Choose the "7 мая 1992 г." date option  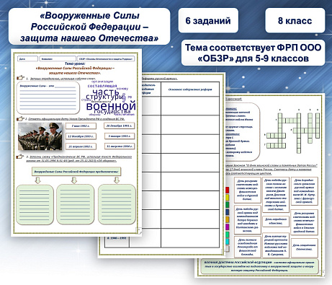pyautogui.click(x=81, y=126)
